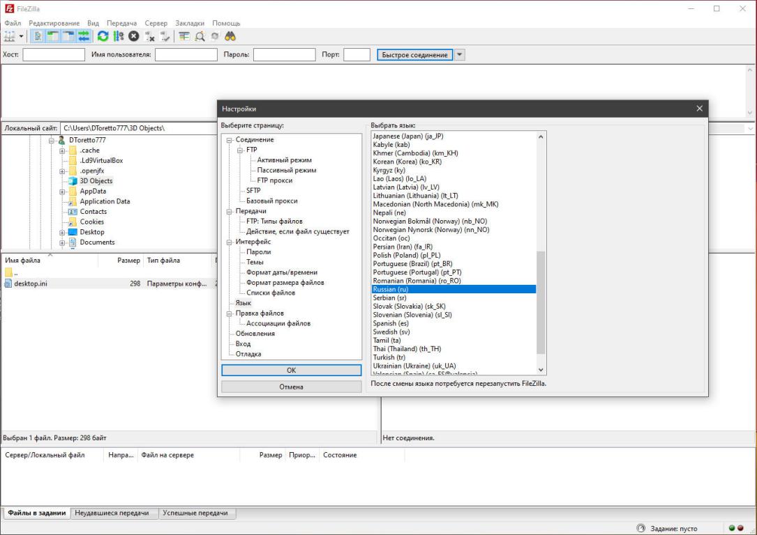Open the Сервер menu
Image resolution: width=757 pixels, height=535 pixels.
(x=156, y=23)
